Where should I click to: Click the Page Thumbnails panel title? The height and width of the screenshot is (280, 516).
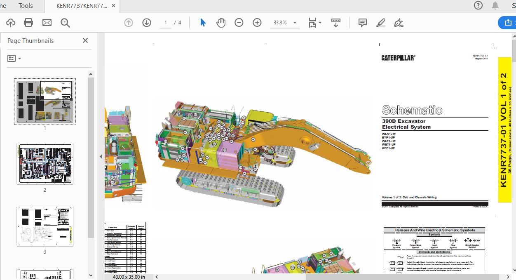(x=30, y=40)
